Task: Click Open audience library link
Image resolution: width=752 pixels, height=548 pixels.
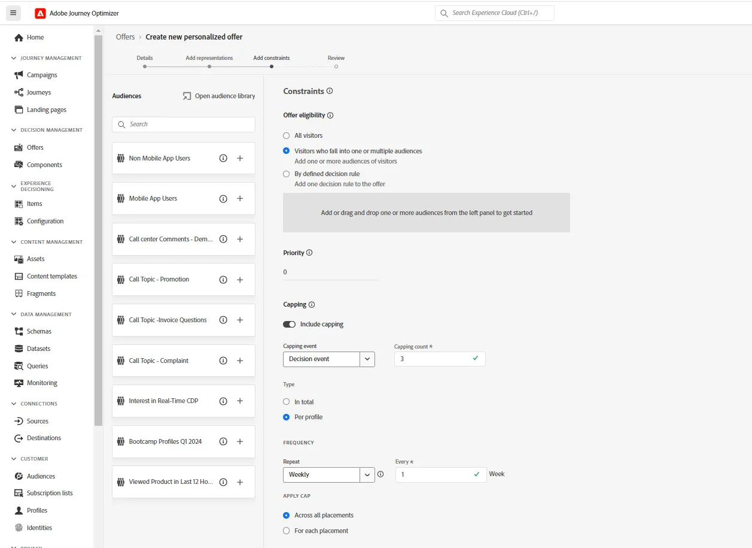Action: [x=219, y=96]
